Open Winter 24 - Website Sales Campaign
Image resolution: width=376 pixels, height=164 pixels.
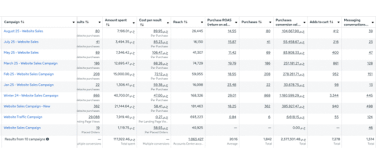pyautogui.click(x=31, y=96)
